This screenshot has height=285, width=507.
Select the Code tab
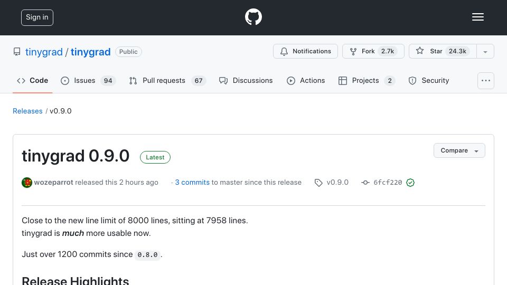(x=32, y=80)
